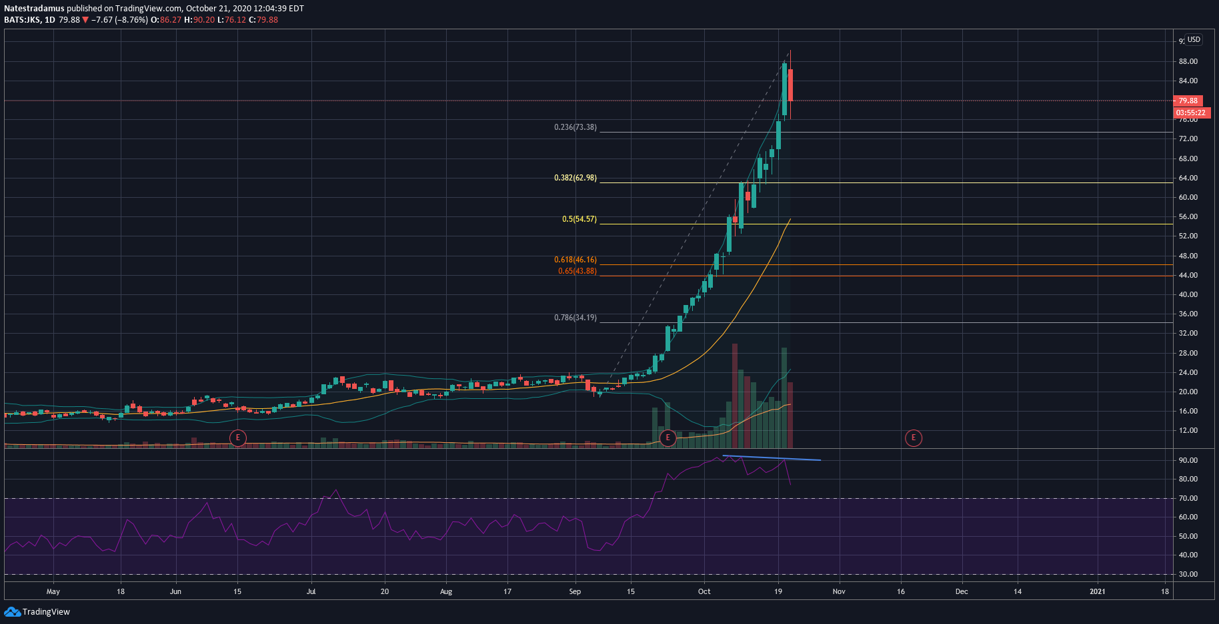Viewport: 1219px width, 624px height.
Task: Click the BATS:JKS symbol label
Action: [22, 20]
